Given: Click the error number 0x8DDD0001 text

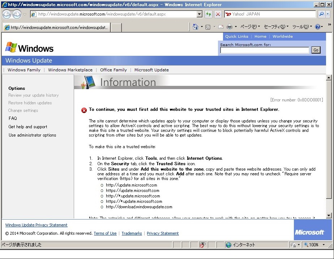Looking at the screenshot, I should coord(297,100).
